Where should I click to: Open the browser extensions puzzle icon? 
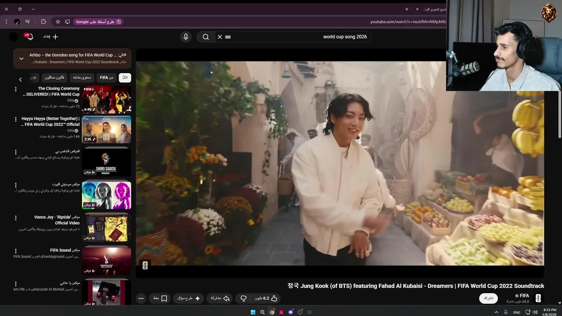tap(43, 22)
